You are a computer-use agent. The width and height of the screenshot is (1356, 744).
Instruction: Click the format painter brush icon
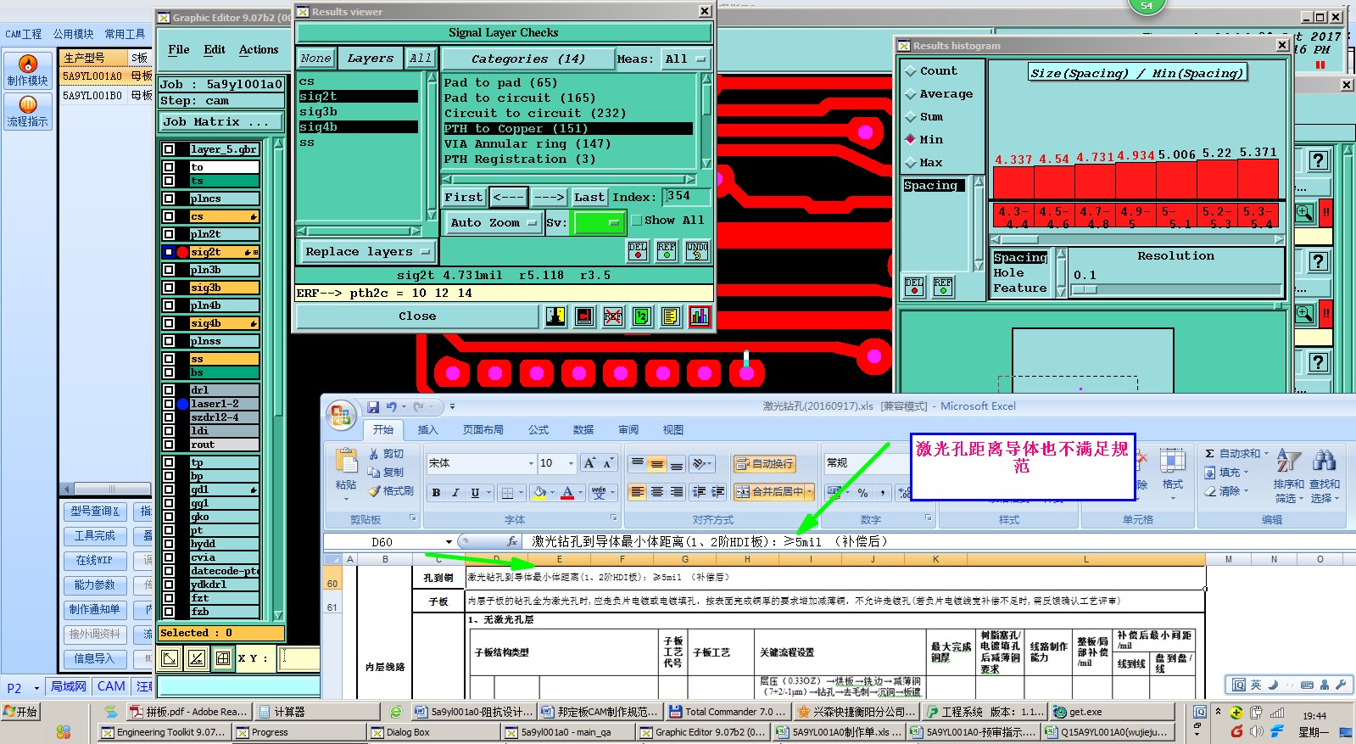coord(374,491)
